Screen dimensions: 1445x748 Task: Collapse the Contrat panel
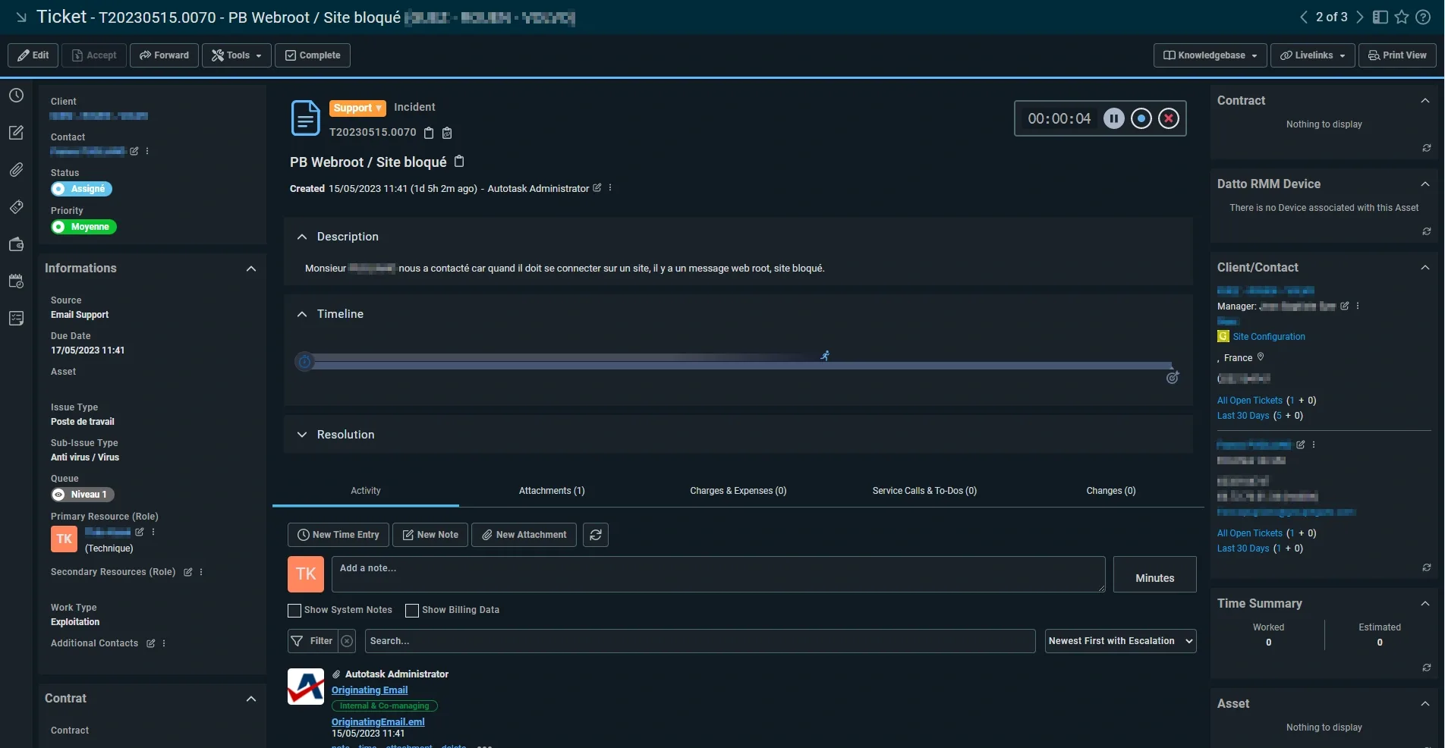tap(251, 699)
